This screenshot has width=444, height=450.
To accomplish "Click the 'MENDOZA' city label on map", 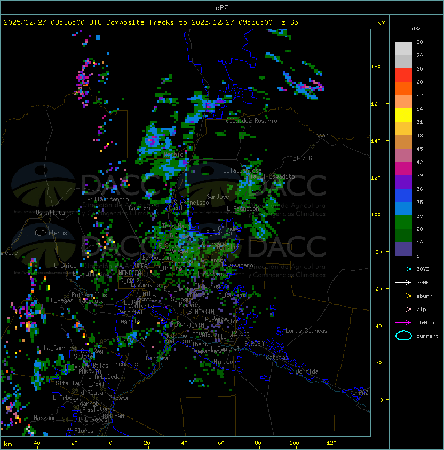I will [x=130, y=273].
